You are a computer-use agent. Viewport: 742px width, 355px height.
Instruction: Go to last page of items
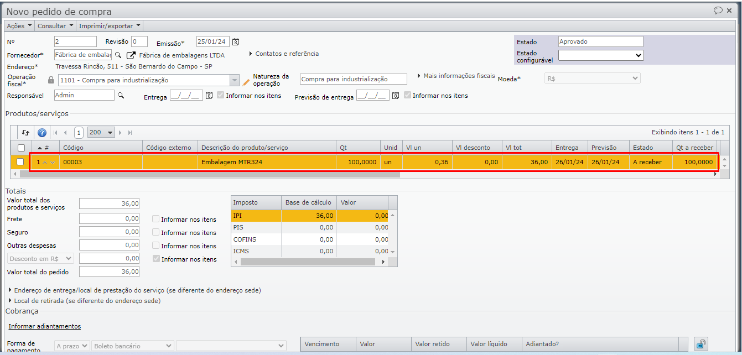130,133
